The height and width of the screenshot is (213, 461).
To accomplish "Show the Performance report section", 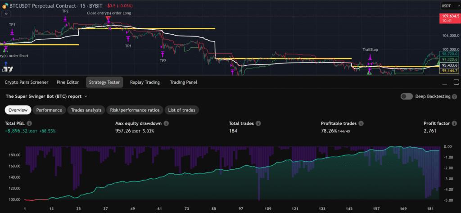I will pyautogui.click(x=49, y=110).
